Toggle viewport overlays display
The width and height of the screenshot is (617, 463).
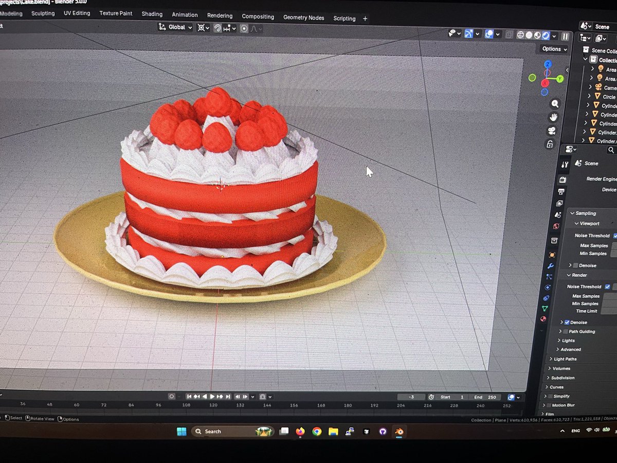(489, 34)
